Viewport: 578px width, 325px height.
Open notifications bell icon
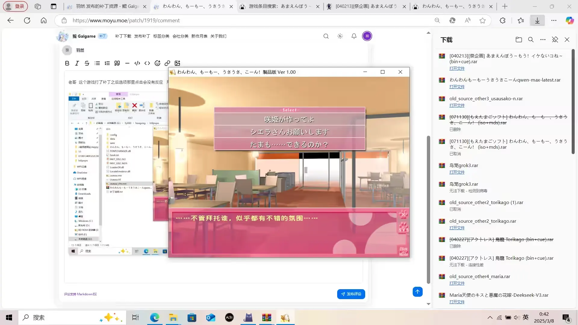(354, 36)
